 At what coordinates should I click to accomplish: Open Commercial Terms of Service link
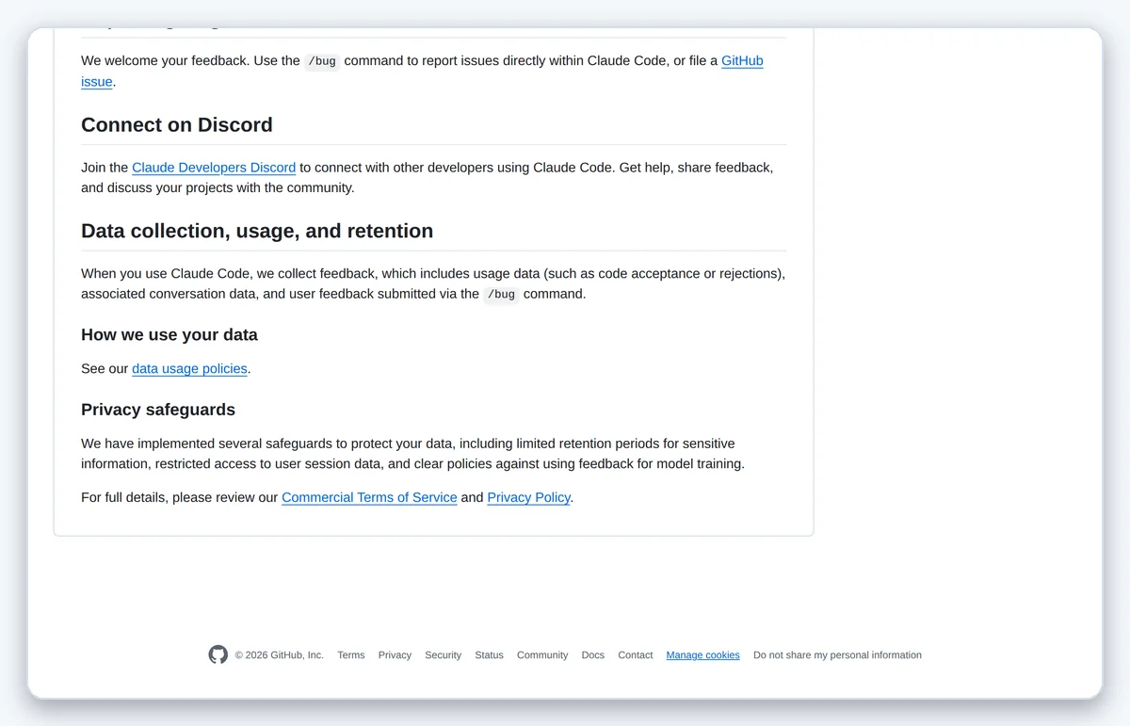pyautogui.click(x=369, y=497)
